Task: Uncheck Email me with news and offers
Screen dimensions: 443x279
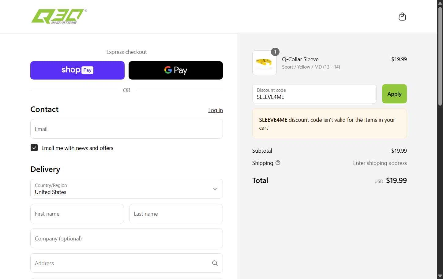Action: pos(34,148)
